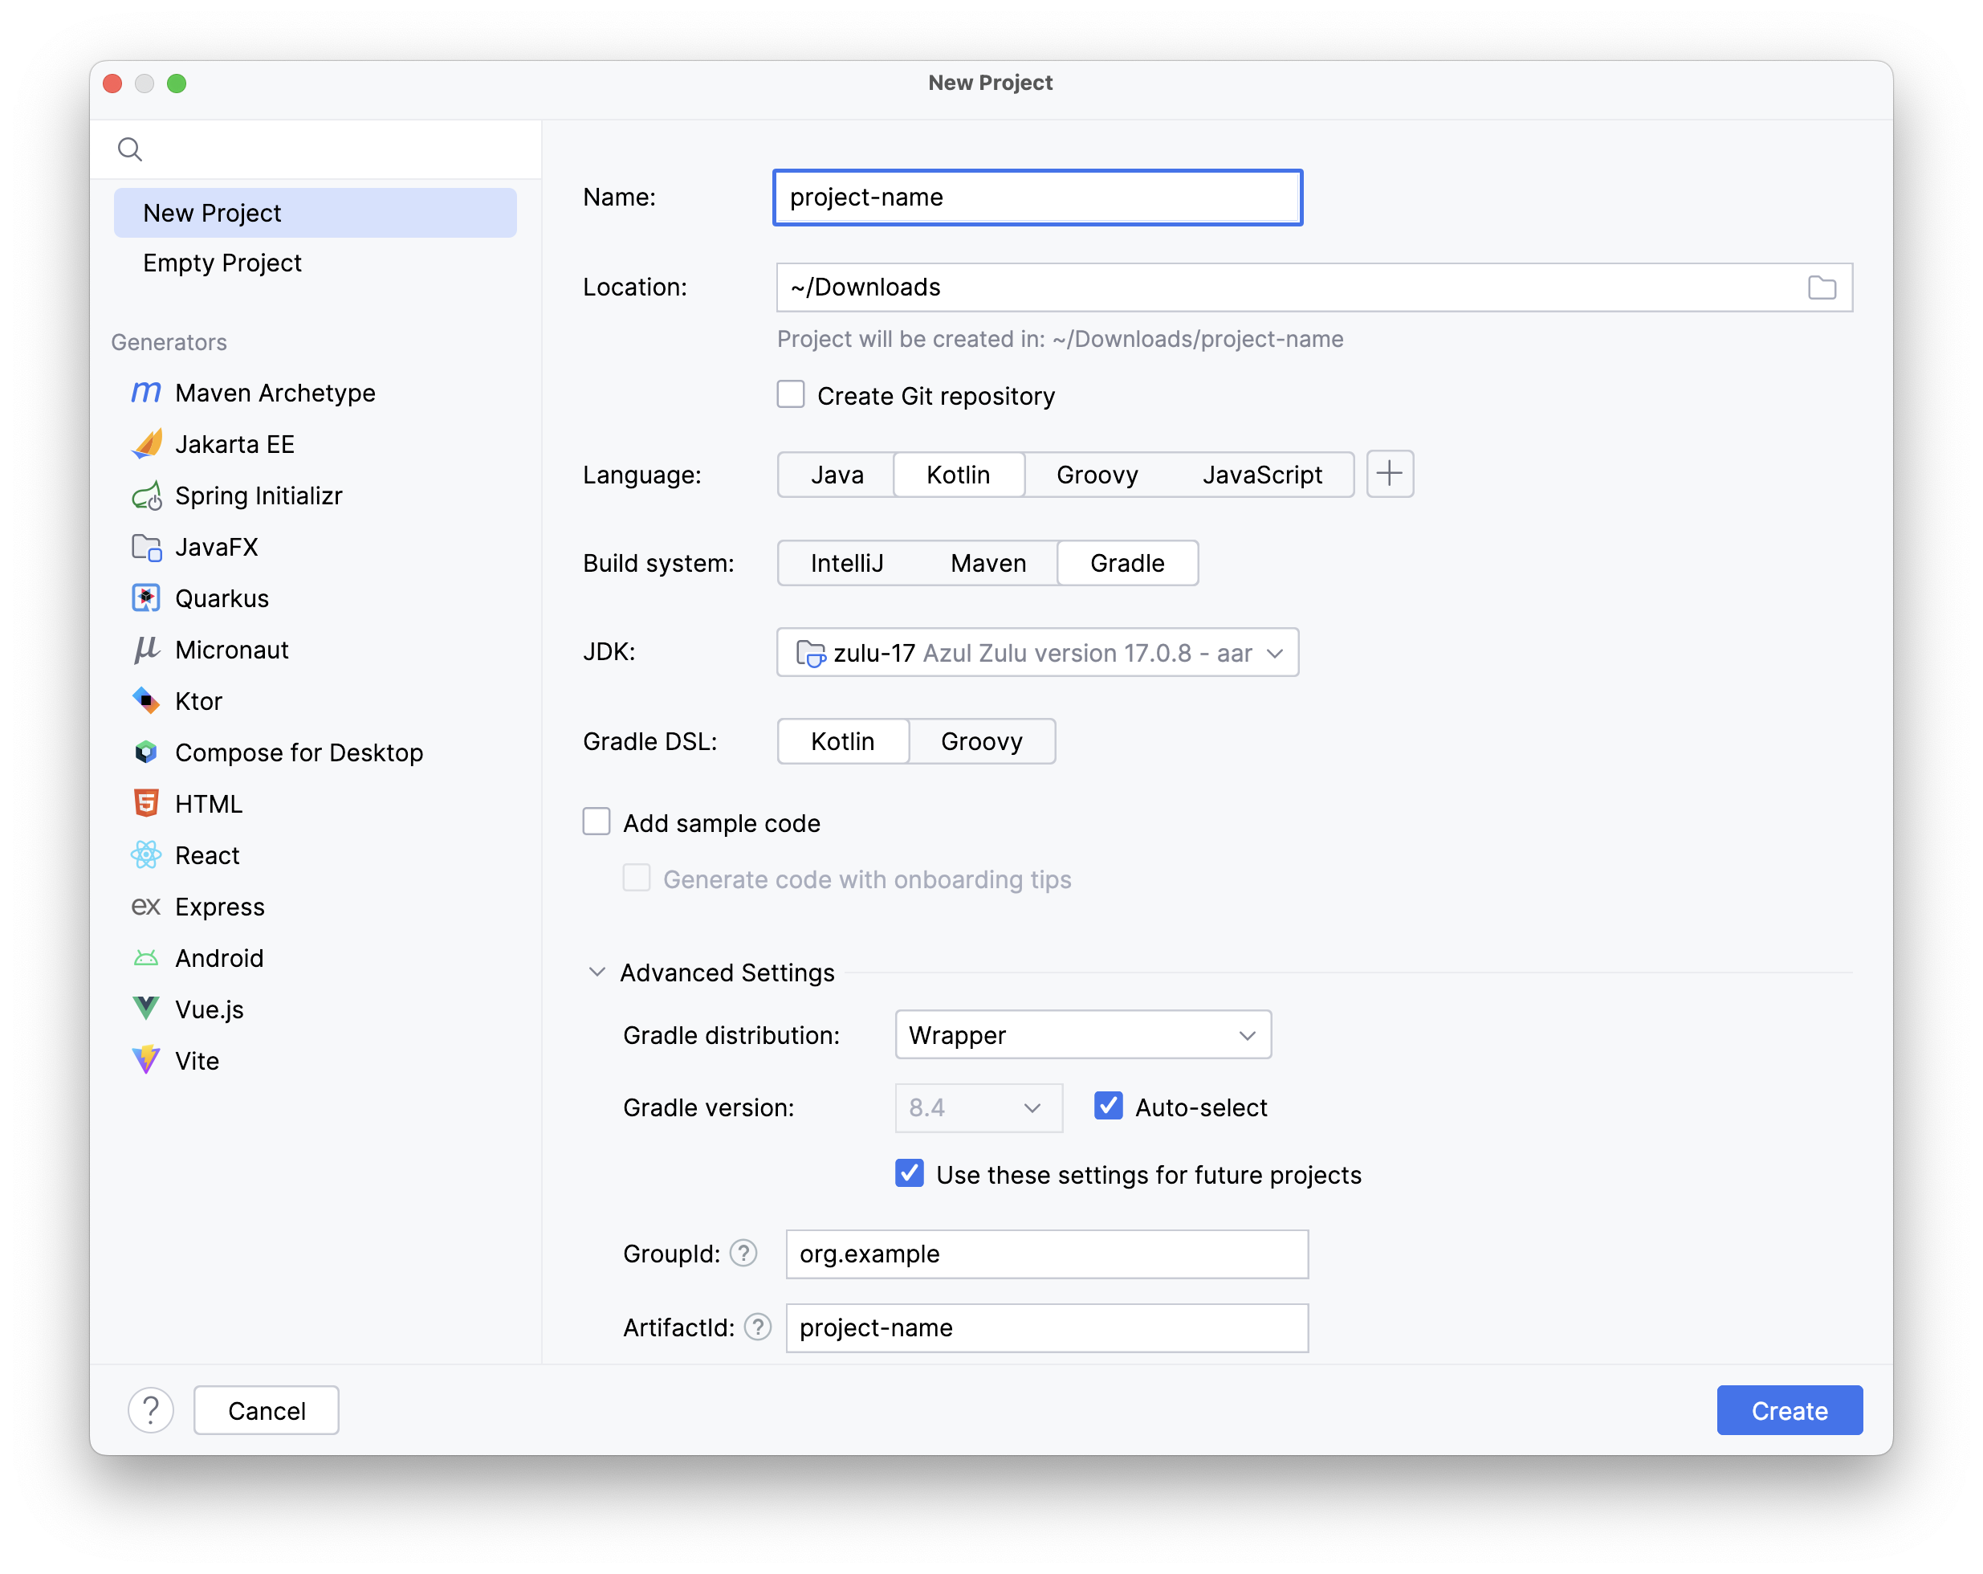Choose the Ktor project generator
The image size is (1983, 1574).
tap(197, 701)
